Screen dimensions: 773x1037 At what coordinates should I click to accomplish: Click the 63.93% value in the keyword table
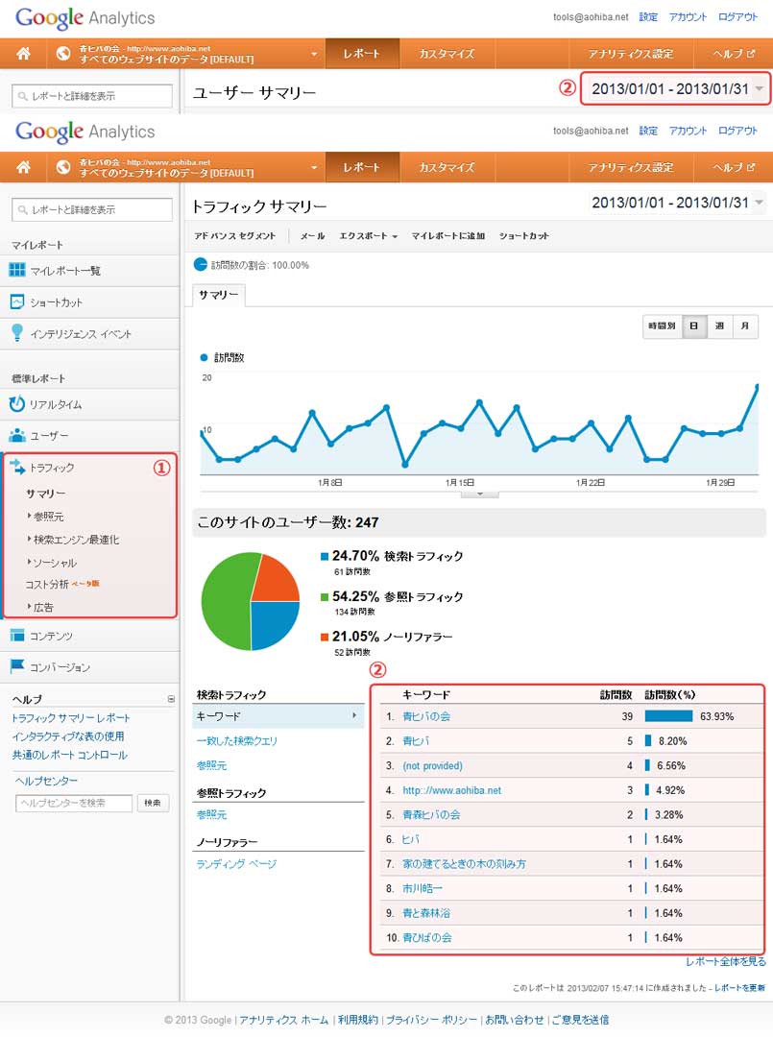point(716,716)
